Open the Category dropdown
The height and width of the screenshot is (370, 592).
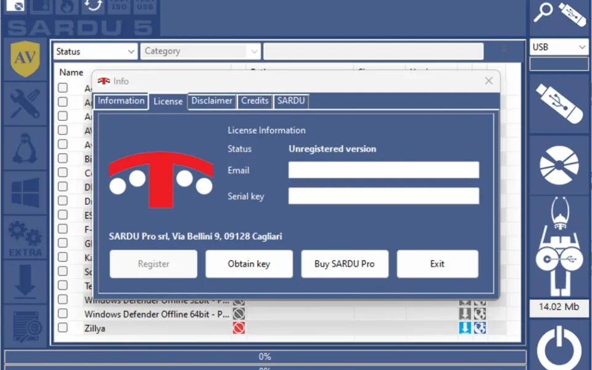[x=200, y=51]
